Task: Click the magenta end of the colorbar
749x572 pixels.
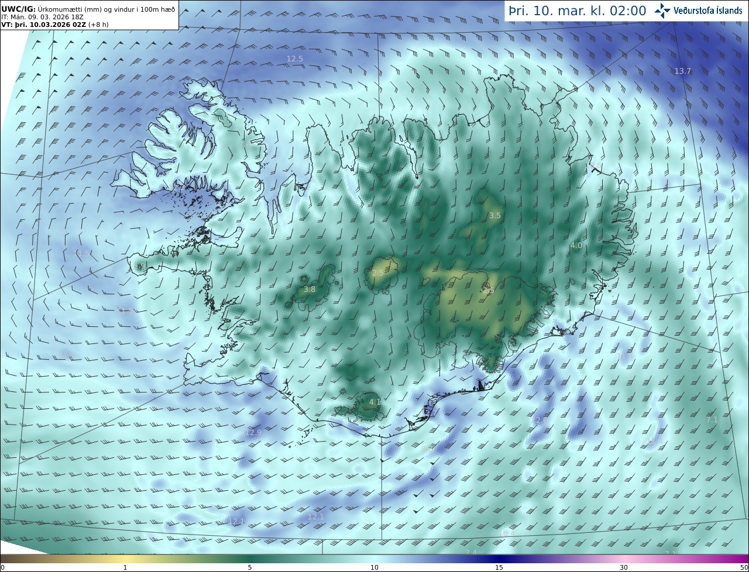Action: (743, 559)
